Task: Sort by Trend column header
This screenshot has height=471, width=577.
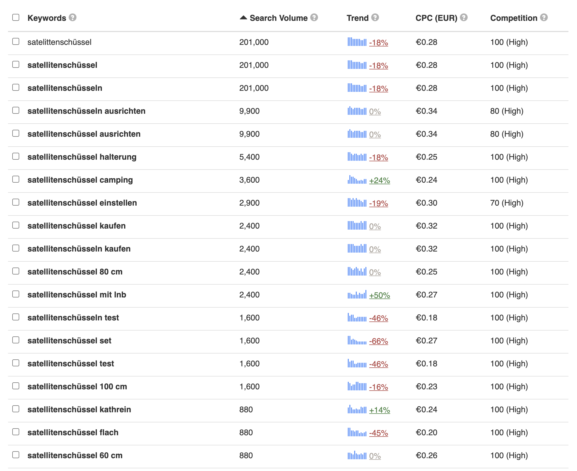Action: (x=358, y=18)
